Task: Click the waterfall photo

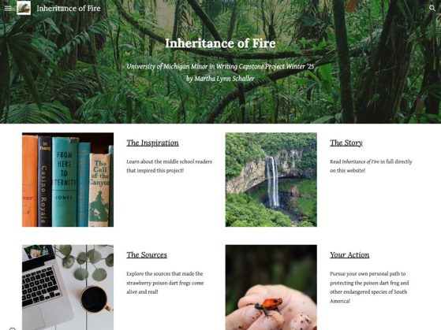Action: [271, 180]
